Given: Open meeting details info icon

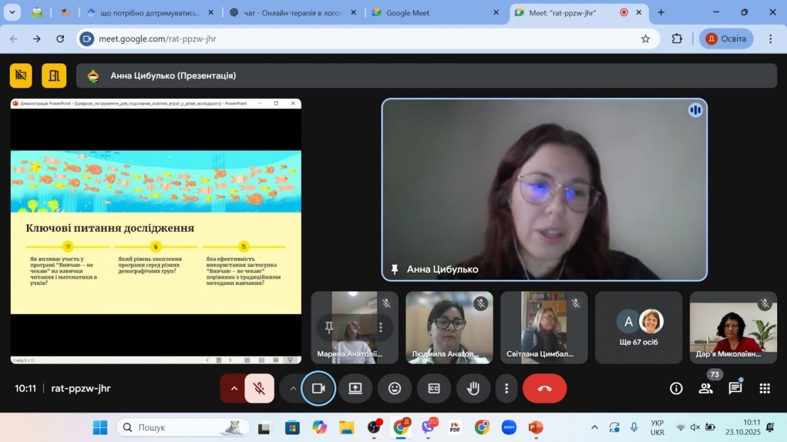Looking at the screenshot, I should (676, 388).
